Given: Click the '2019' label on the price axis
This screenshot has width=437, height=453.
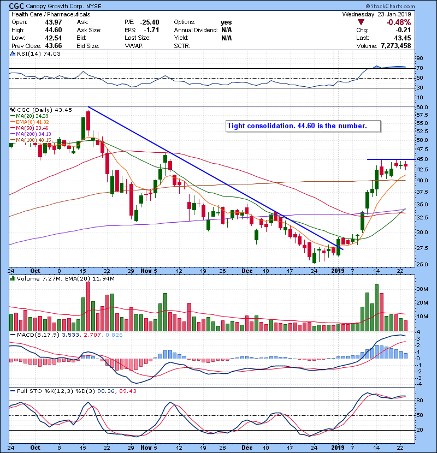Looking at the screenshot, I should [x=338, y=271].
